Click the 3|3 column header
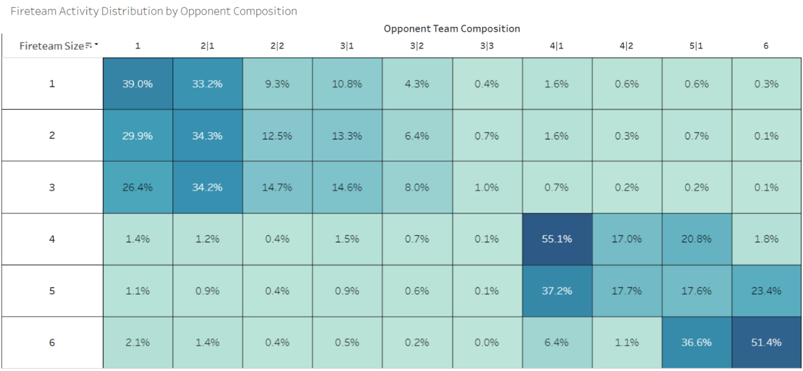The image size is (803, 371). (487, 46)
